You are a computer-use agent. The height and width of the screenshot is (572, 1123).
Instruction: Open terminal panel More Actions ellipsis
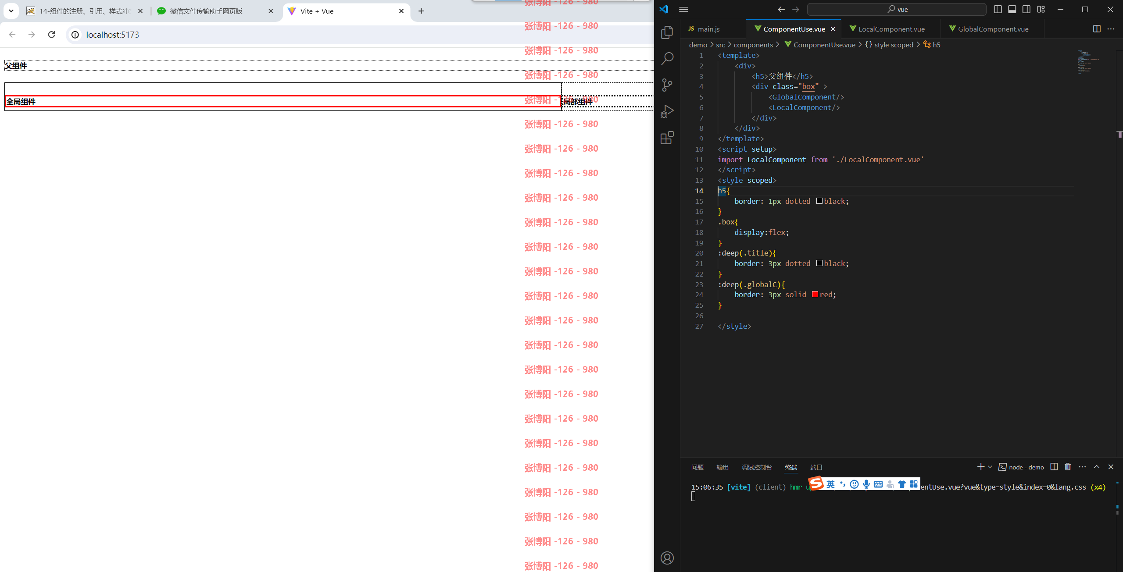click(x=1082, y=467)
